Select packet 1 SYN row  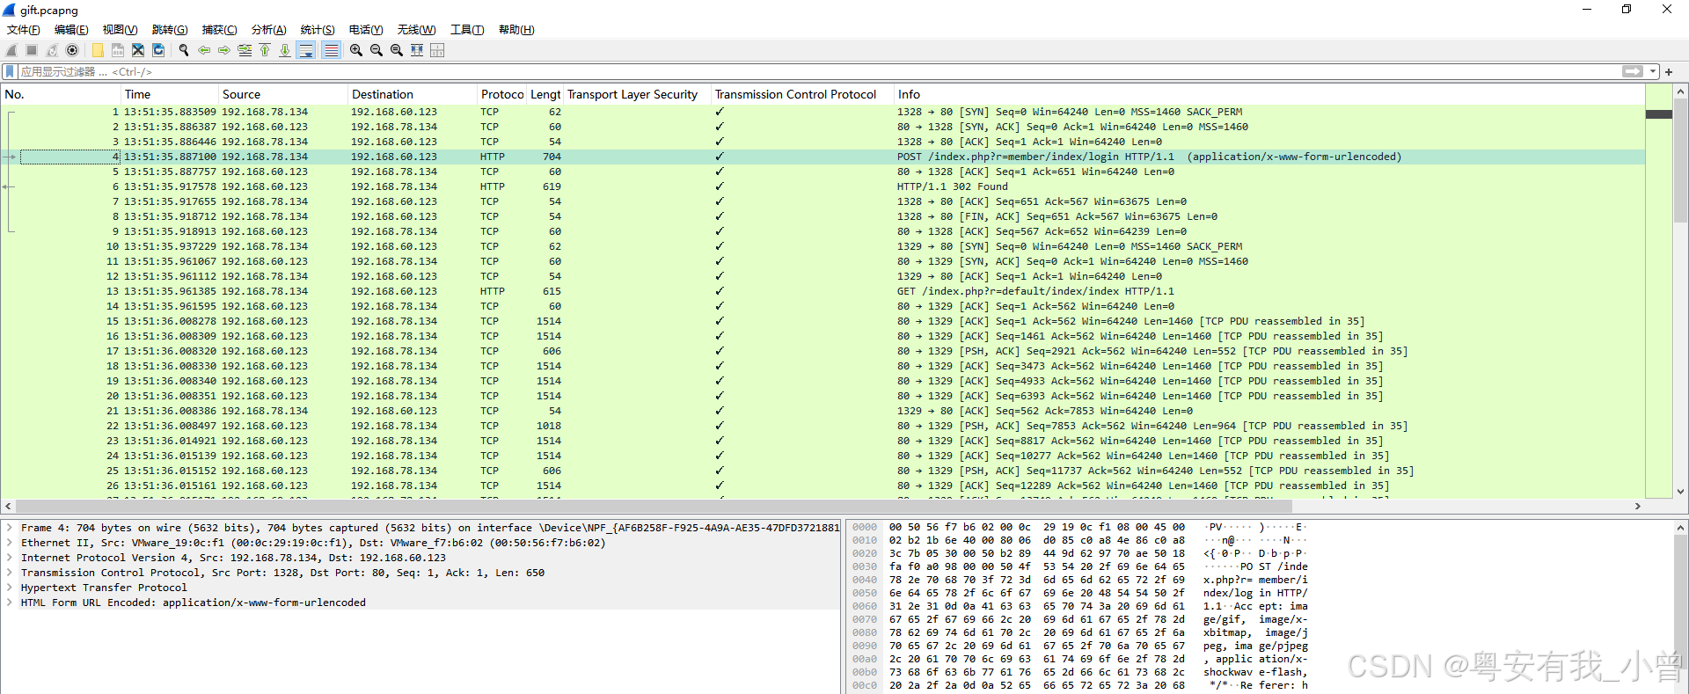point(823,112)
